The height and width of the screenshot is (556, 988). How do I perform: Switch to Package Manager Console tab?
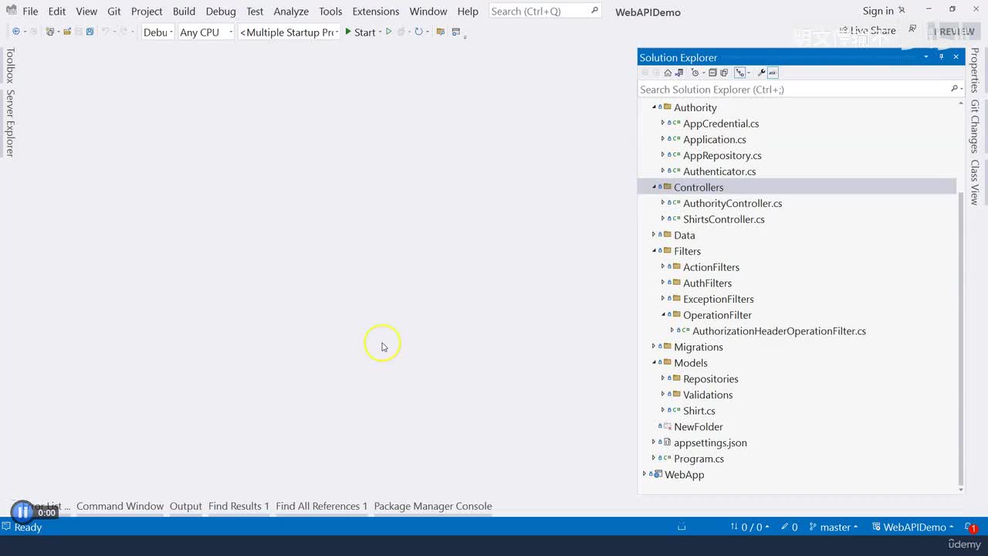coord(432,506)
